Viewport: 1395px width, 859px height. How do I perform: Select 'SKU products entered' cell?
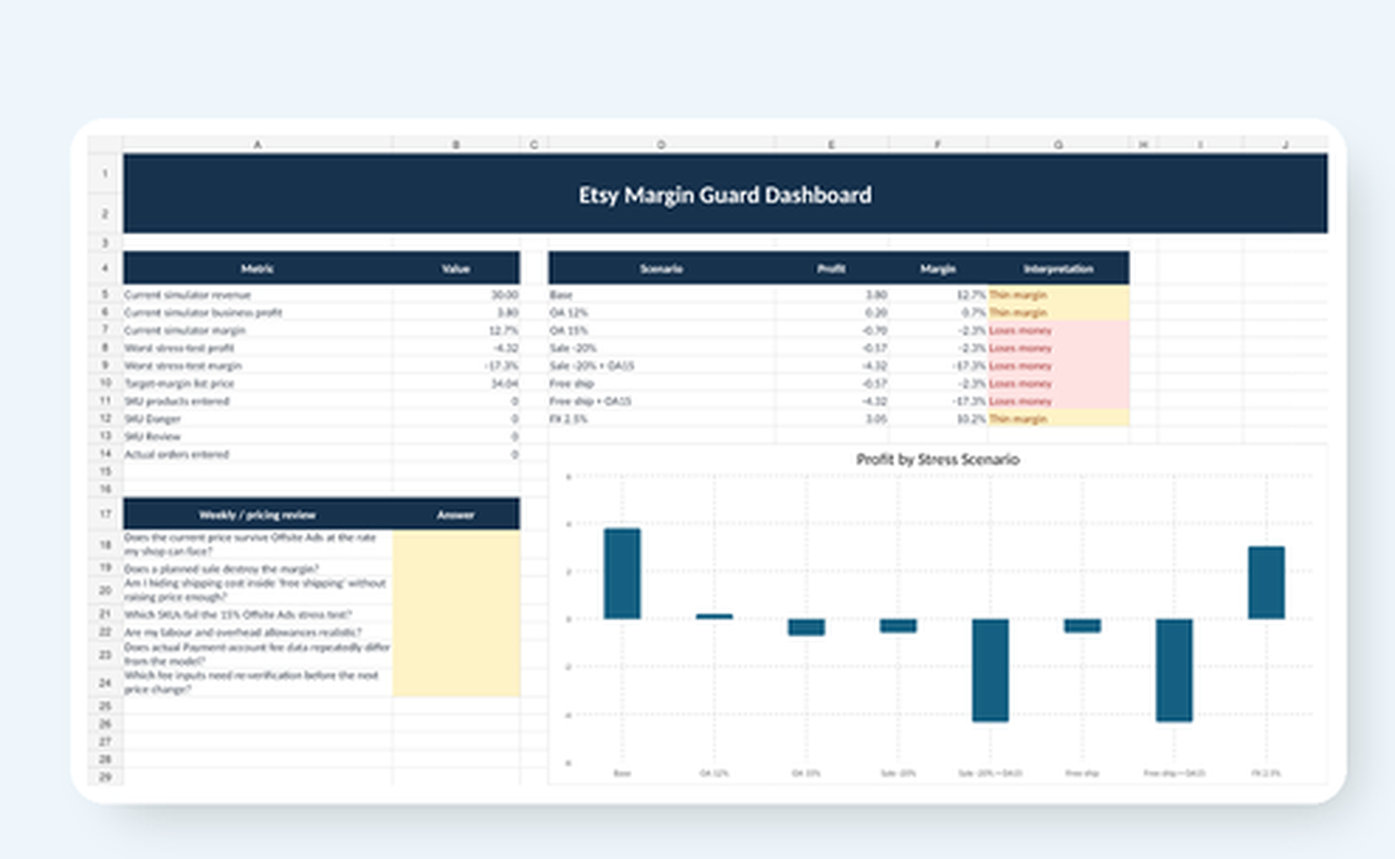click(257, 401)
